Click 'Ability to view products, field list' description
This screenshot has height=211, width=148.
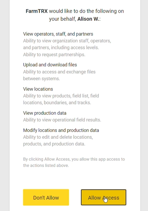click(61, 99)
